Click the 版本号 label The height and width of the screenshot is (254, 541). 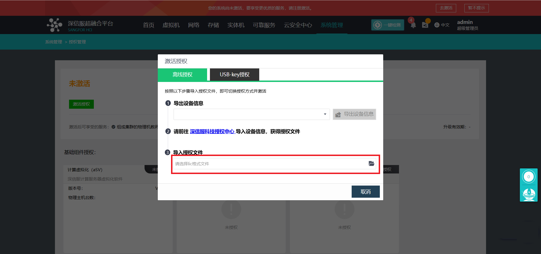click(75, 188)
